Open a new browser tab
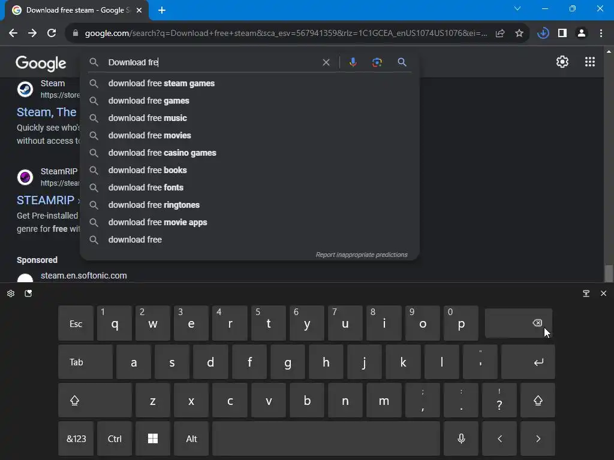The height and width of the screenshot is (460, 614). [x=162, y=10]
